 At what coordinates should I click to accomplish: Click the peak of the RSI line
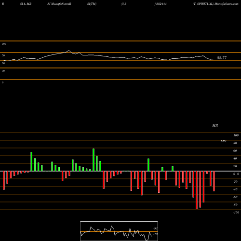(x=69, y=51)
